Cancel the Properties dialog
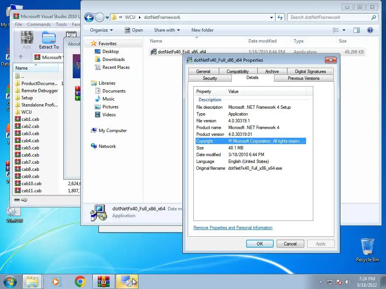Image resolution: width=386 pixels, height=289 pixels. coord(290,243)
